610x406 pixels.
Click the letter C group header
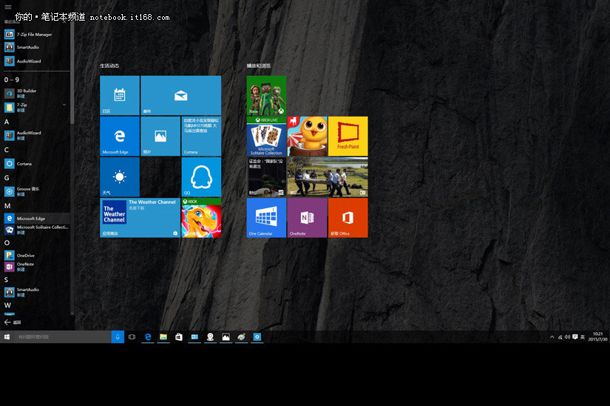[7, 150]
